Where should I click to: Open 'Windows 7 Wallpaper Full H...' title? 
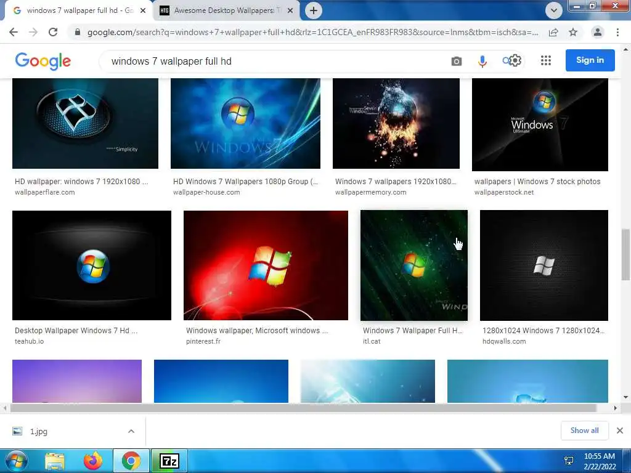pos(412,331)
